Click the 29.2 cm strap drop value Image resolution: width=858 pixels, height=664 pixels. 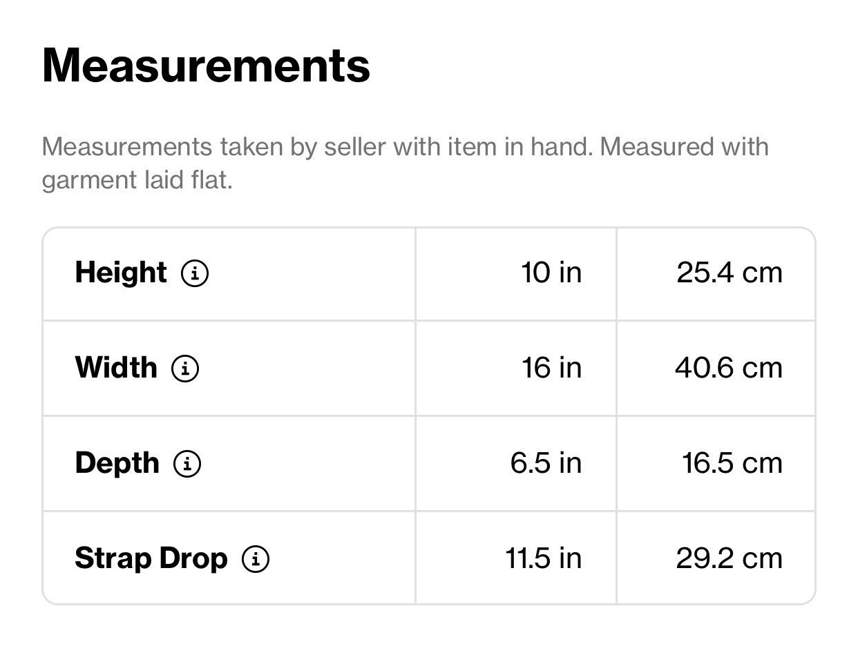click(730, 558)
